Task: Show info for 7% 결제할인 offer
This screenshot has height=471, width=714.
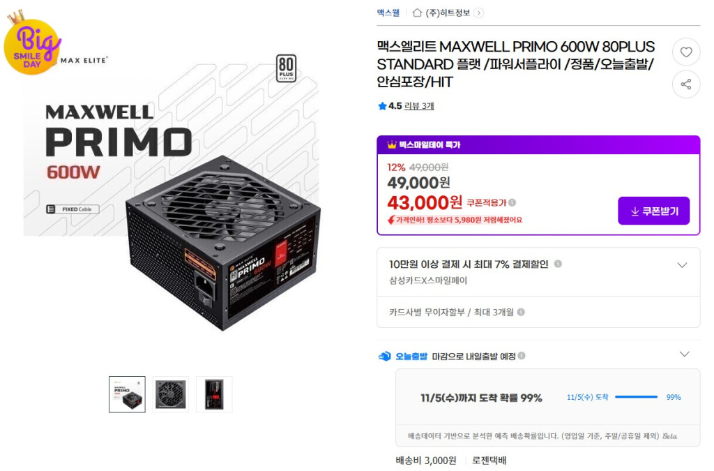Action: [x=558, y=264]
